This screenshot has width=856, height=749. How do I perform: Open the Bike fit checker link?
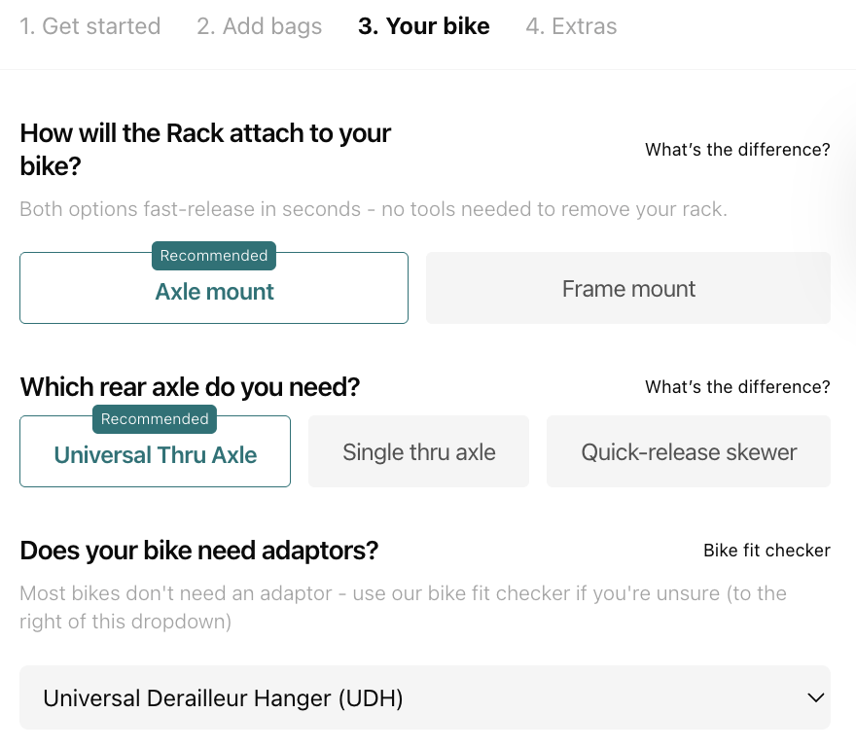767,551
